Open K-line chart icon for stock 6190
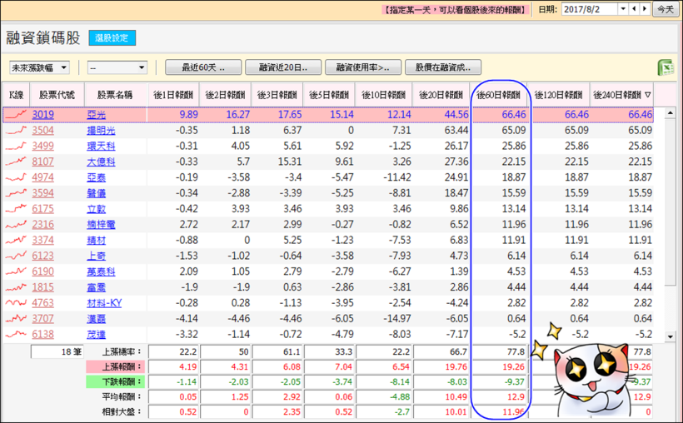Screen dimensions: 683x423 click(x=15, y=271)
